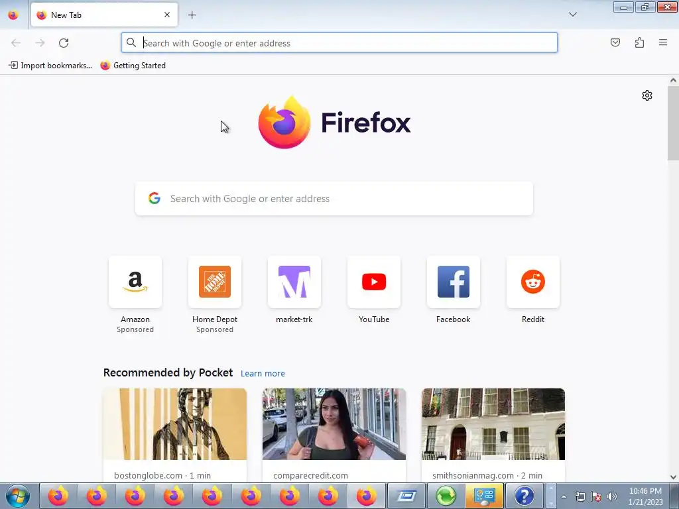Select the New Tab tab

pyautogui.click(x=104, y=15)
